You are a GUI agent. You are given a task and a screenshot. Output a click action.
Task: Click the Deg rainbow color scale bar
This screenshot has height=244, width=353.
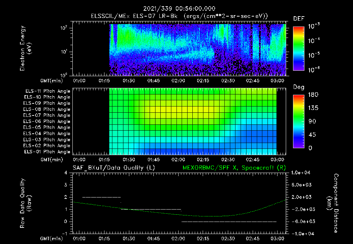299,121
